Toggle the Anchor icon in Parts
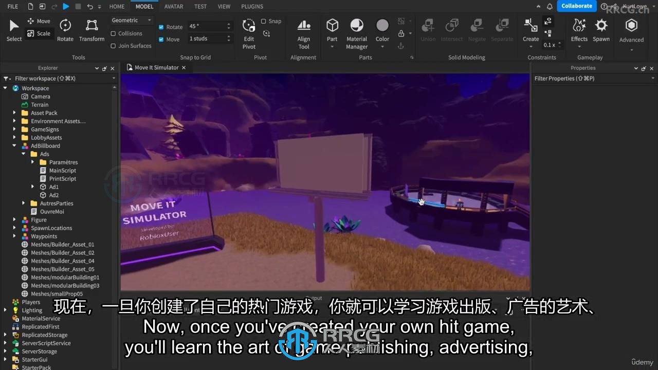The height and width of the screenshot is (370, 658). pyautogui.click(x=401, y=46)
